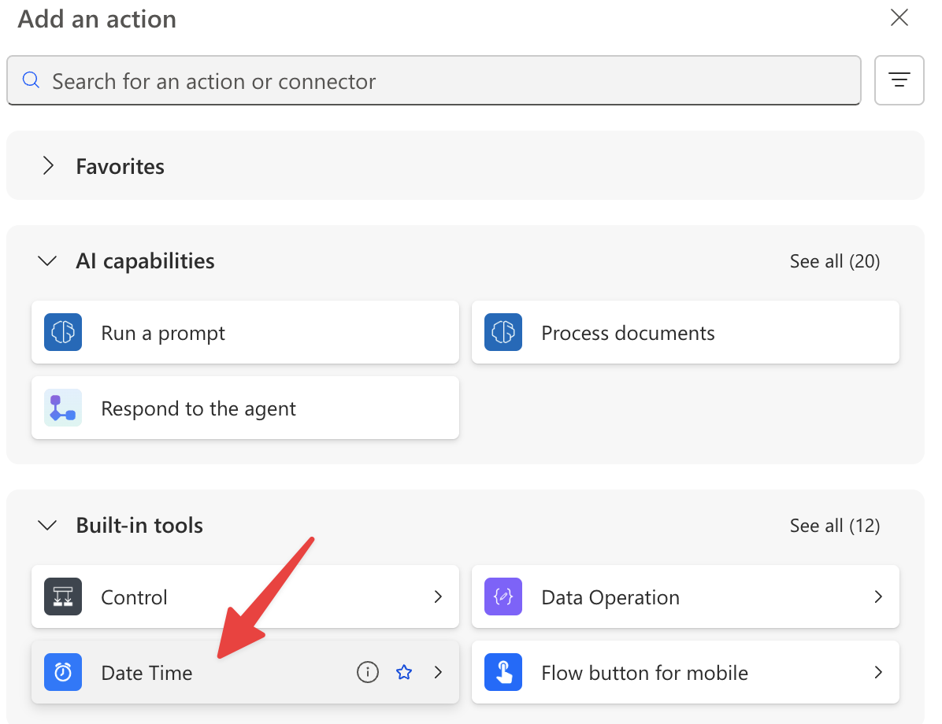Collapse the AI capabilities section
This screenshot has width=942, height=724.
click(x=47, y=261)
